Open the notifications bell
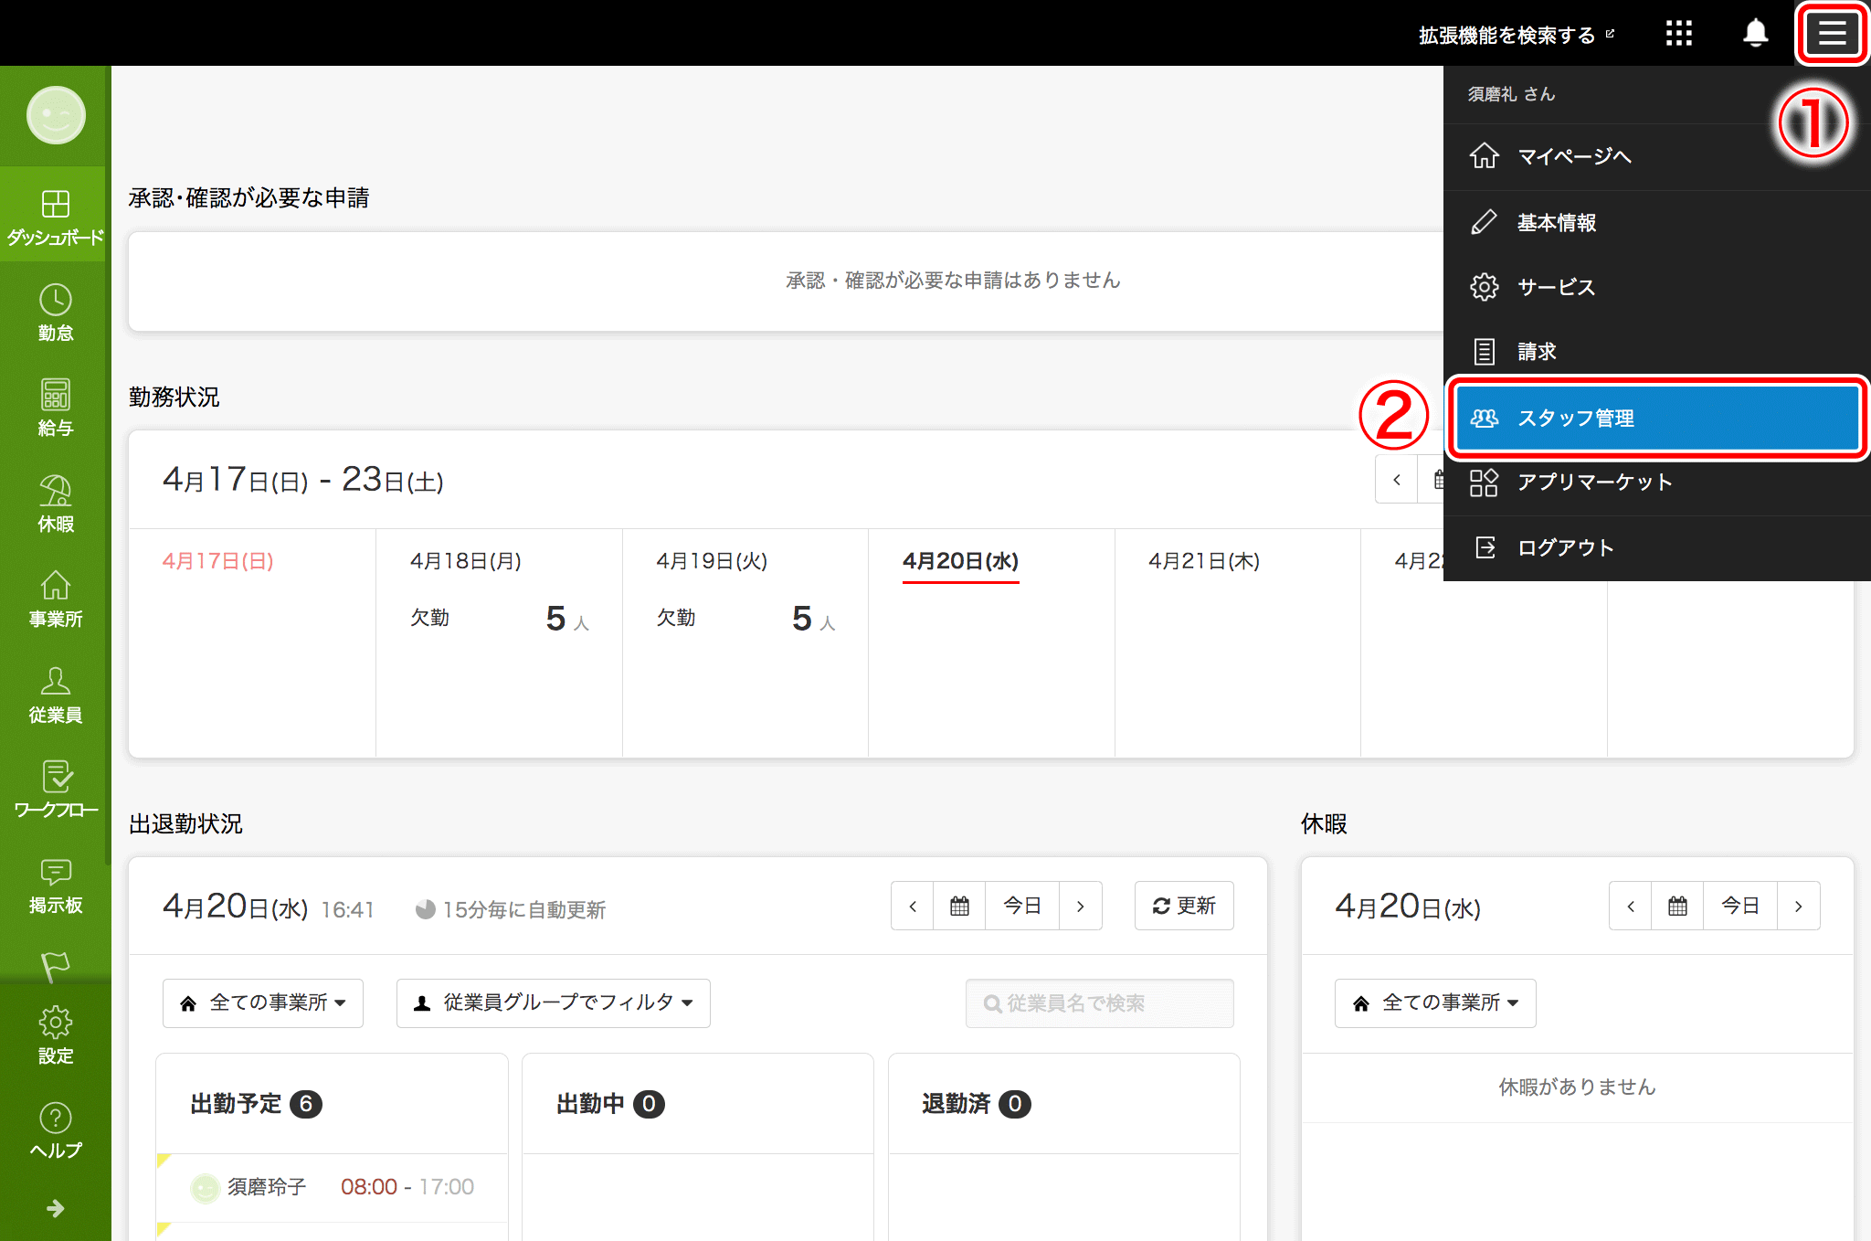 1755,34
